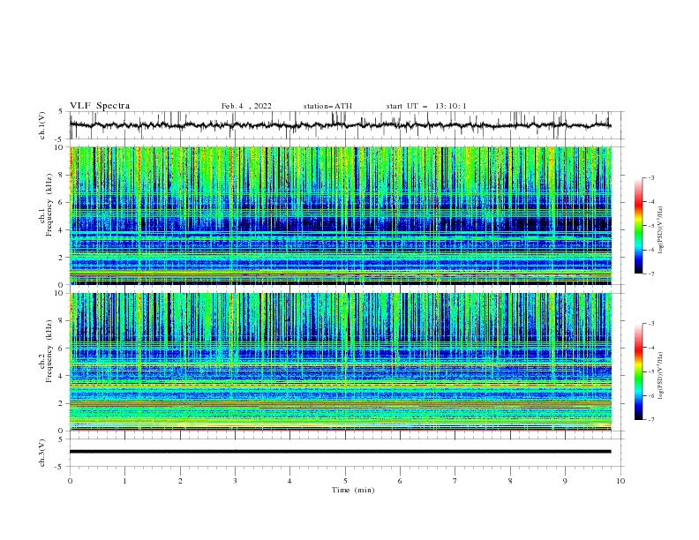This screenshot has width=699, height=540.
Task: Click the ch.1 PSD color bar
Action: tap(638, 226)
